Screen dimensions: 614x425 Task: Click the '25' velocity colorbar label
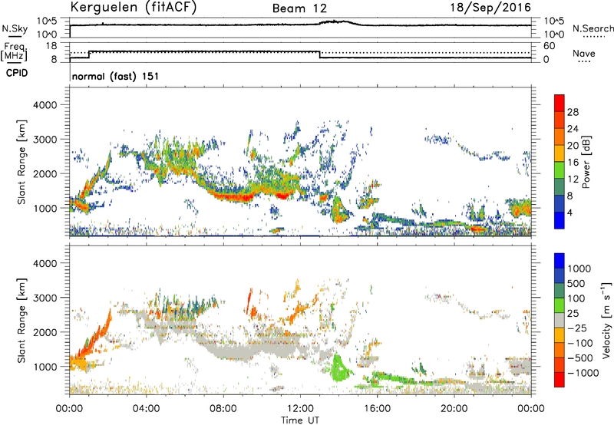[x=573, y=314]
